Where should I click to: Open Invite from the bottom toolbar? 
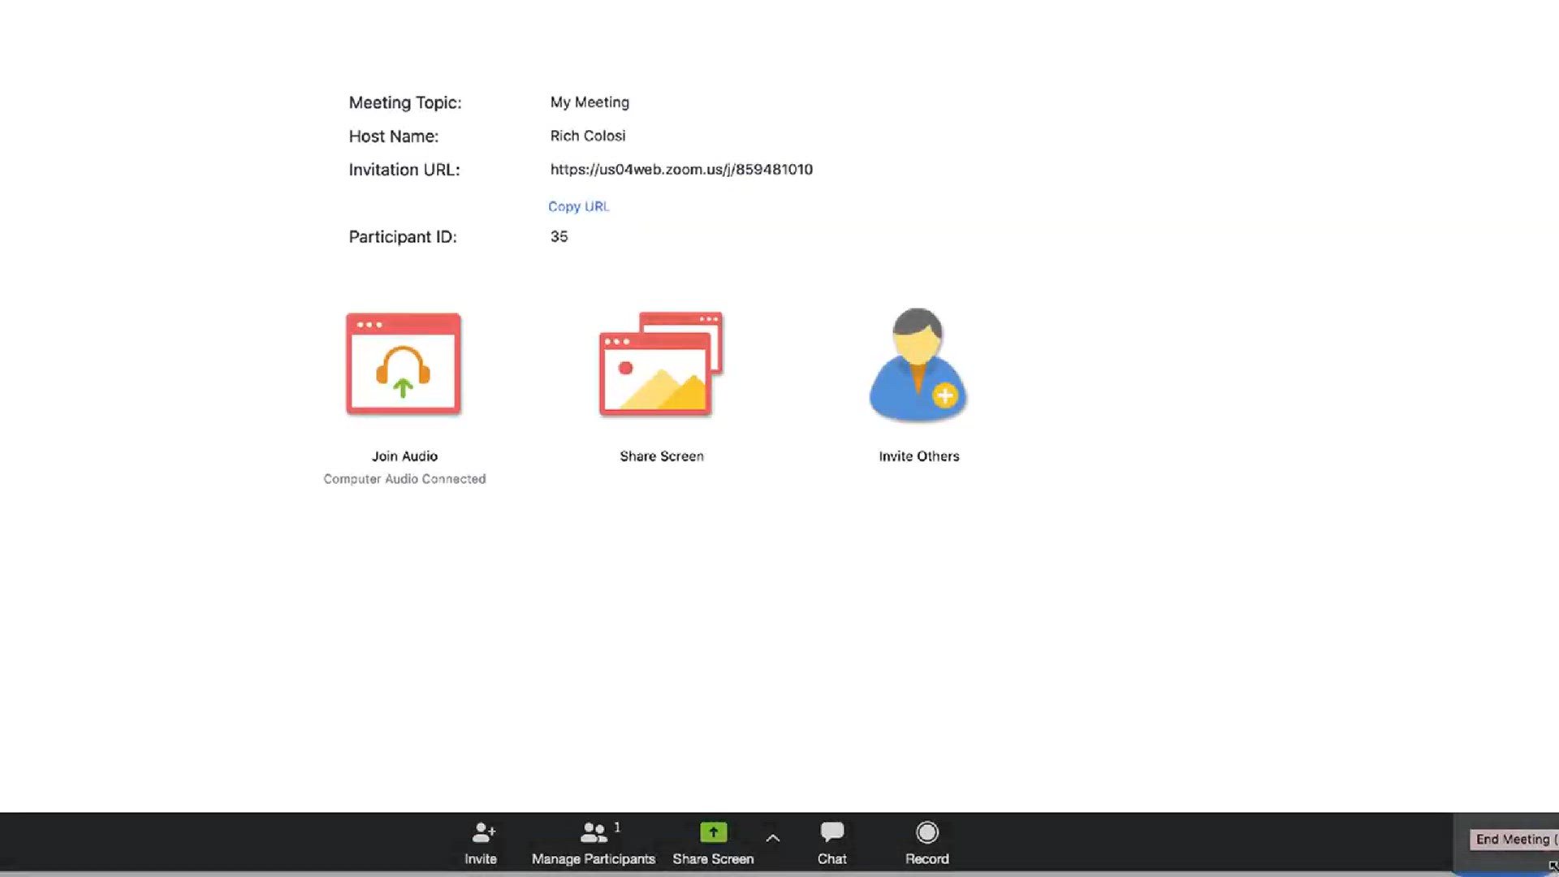coord(481,843)
